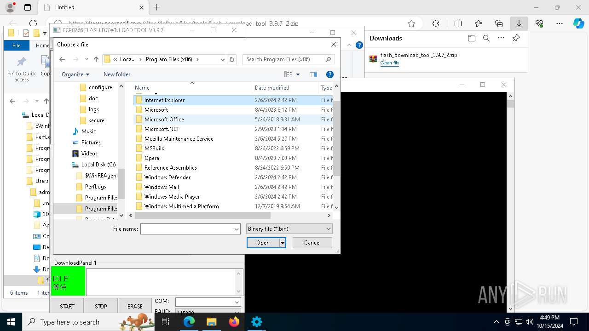Open Edge Settings and more menu

[x=560, y=23]
